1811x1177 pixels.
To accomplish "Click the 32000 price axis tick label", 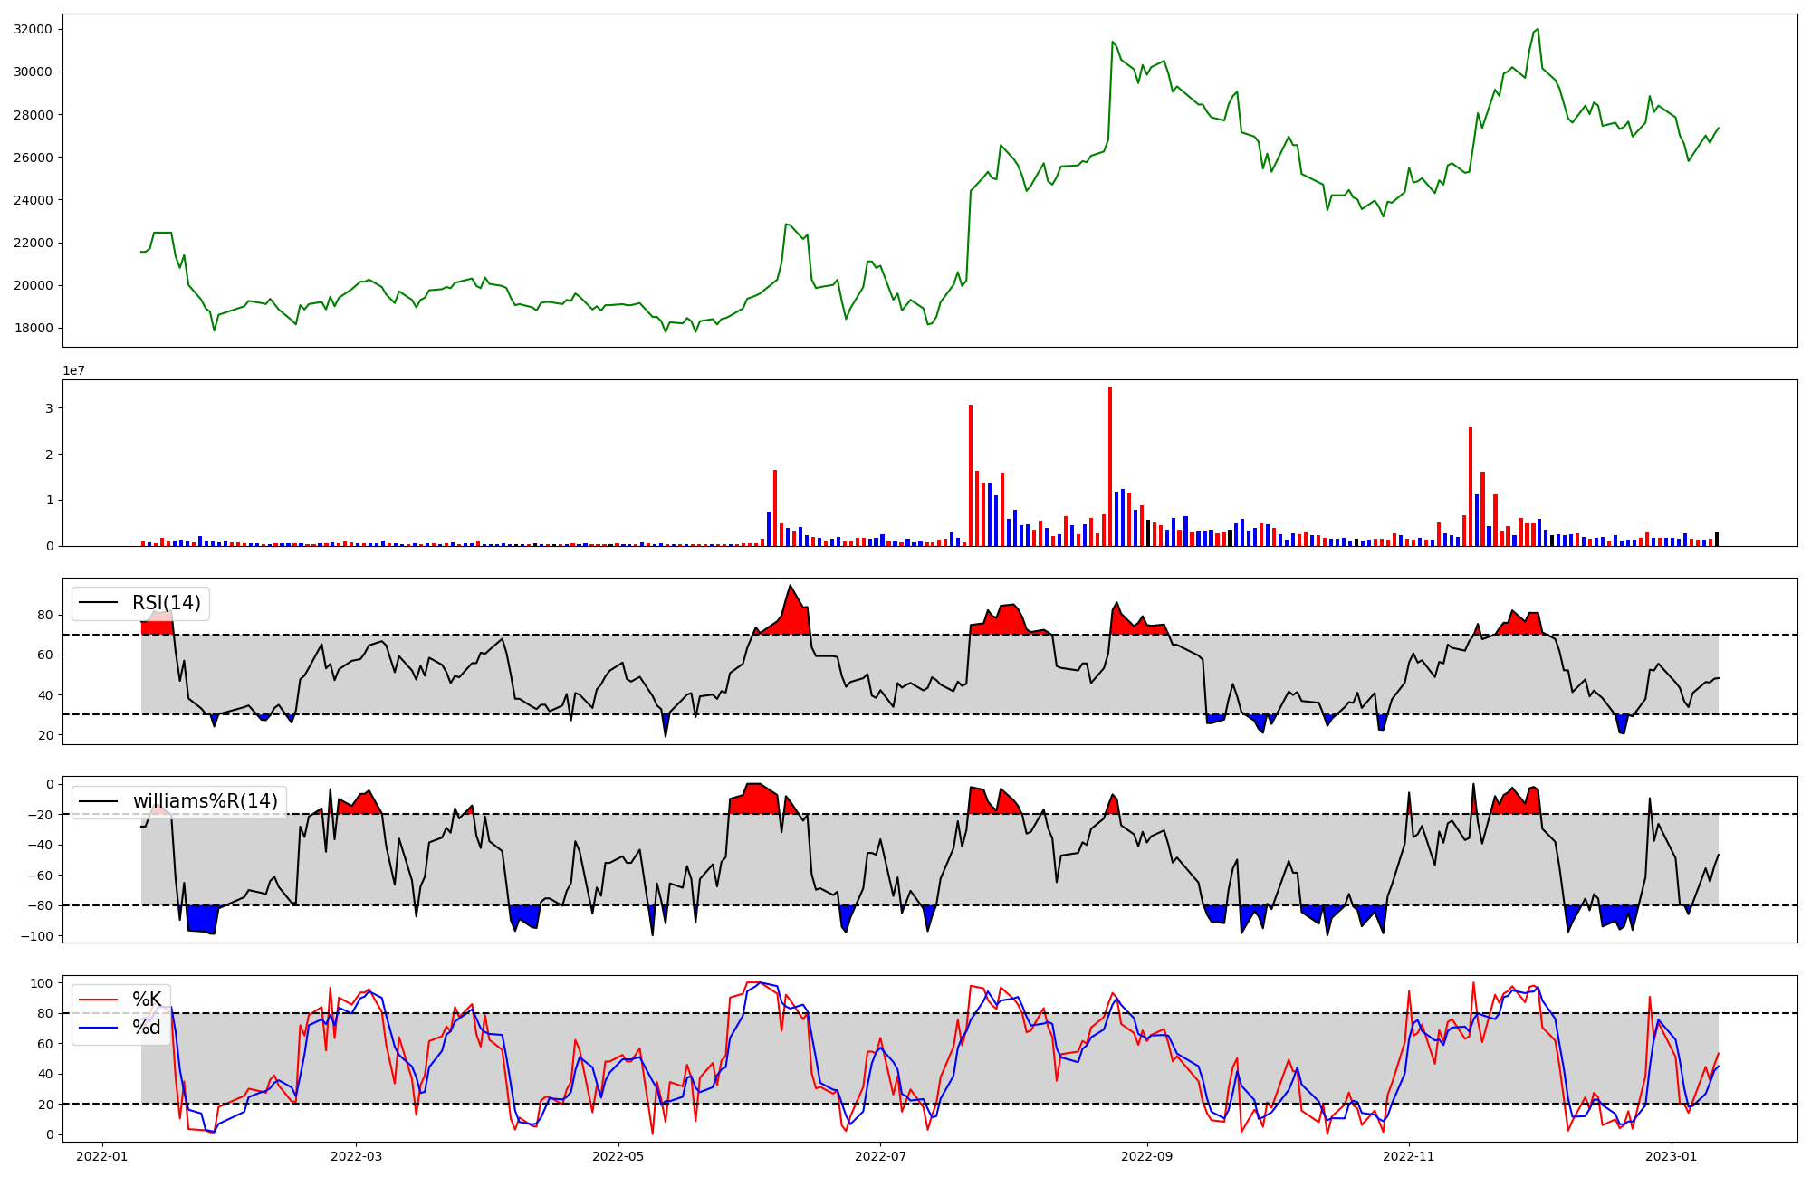I will coord(33,29).
